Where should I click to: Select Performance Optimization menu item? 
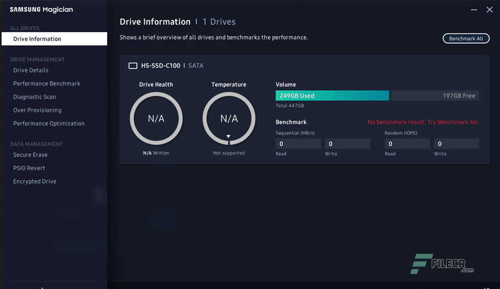coord(49,124)
